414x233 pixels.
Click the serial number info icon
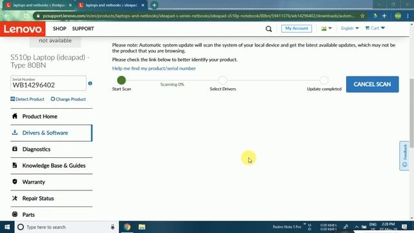[90, 83]
